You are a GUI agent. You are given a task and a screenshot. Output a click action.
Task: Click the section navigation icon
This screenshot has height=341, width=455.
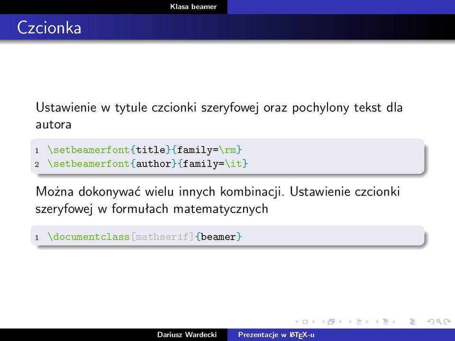point(385,322)
